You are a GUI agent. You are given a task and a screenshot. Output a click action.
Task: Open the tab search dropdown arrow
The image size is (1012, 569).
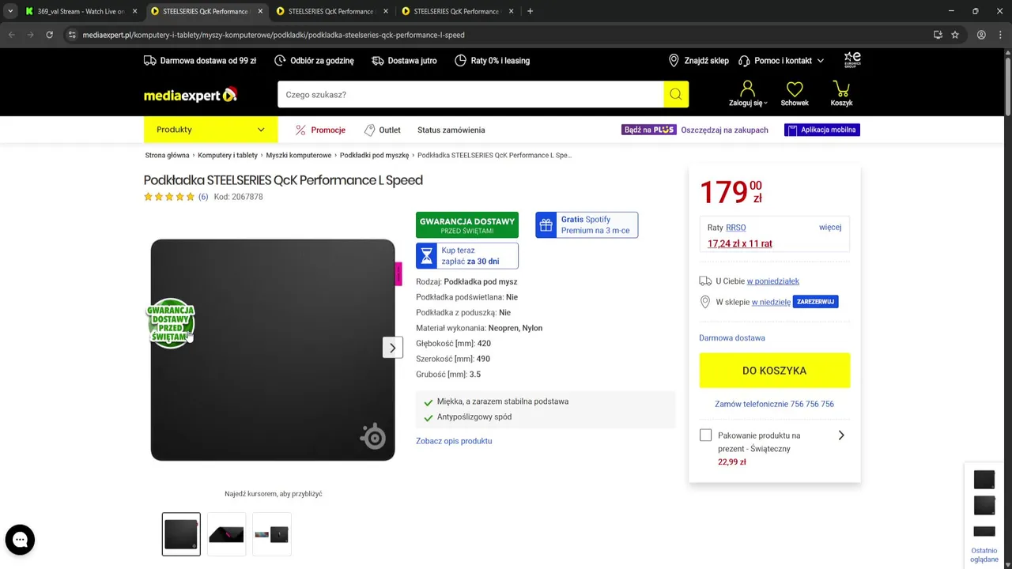[x=10, y=11]
